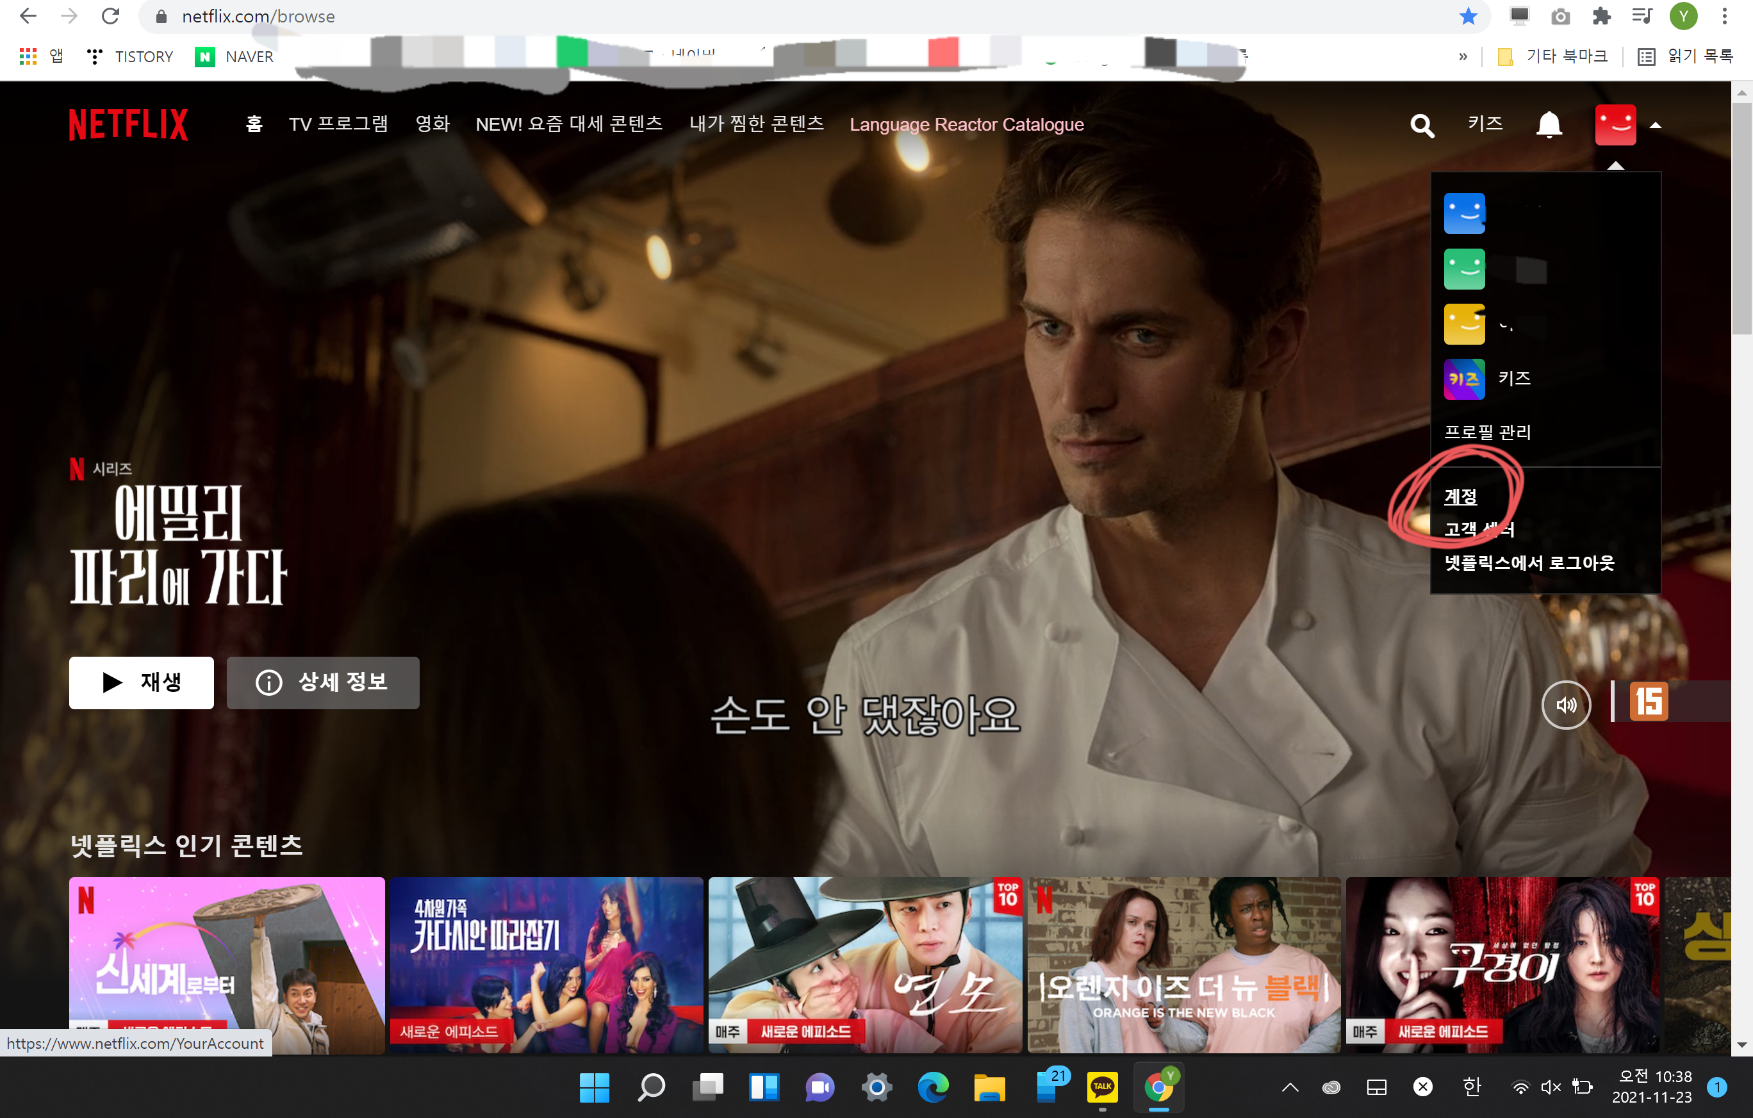Open the media control playlist icon
Viewport: 1753px width, 1118px height.
tap(1642, 16)
